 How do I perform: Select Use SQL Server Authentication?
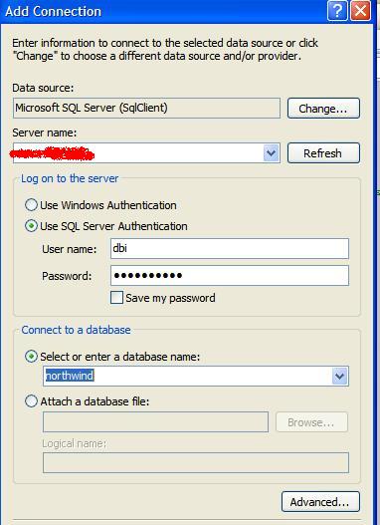point(31,226)
